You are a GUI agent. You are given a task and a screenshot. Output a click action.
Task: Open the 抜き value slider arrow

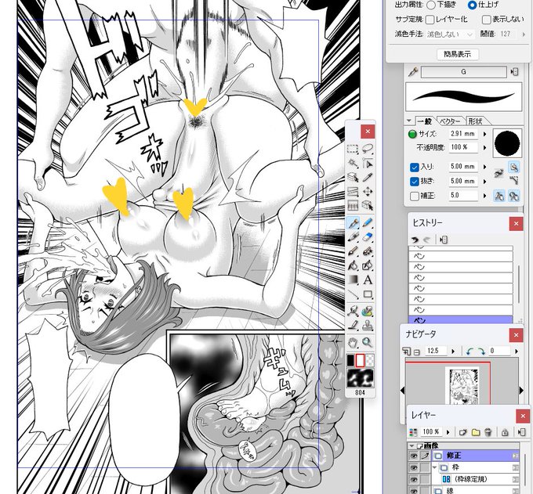coord(484,182)
